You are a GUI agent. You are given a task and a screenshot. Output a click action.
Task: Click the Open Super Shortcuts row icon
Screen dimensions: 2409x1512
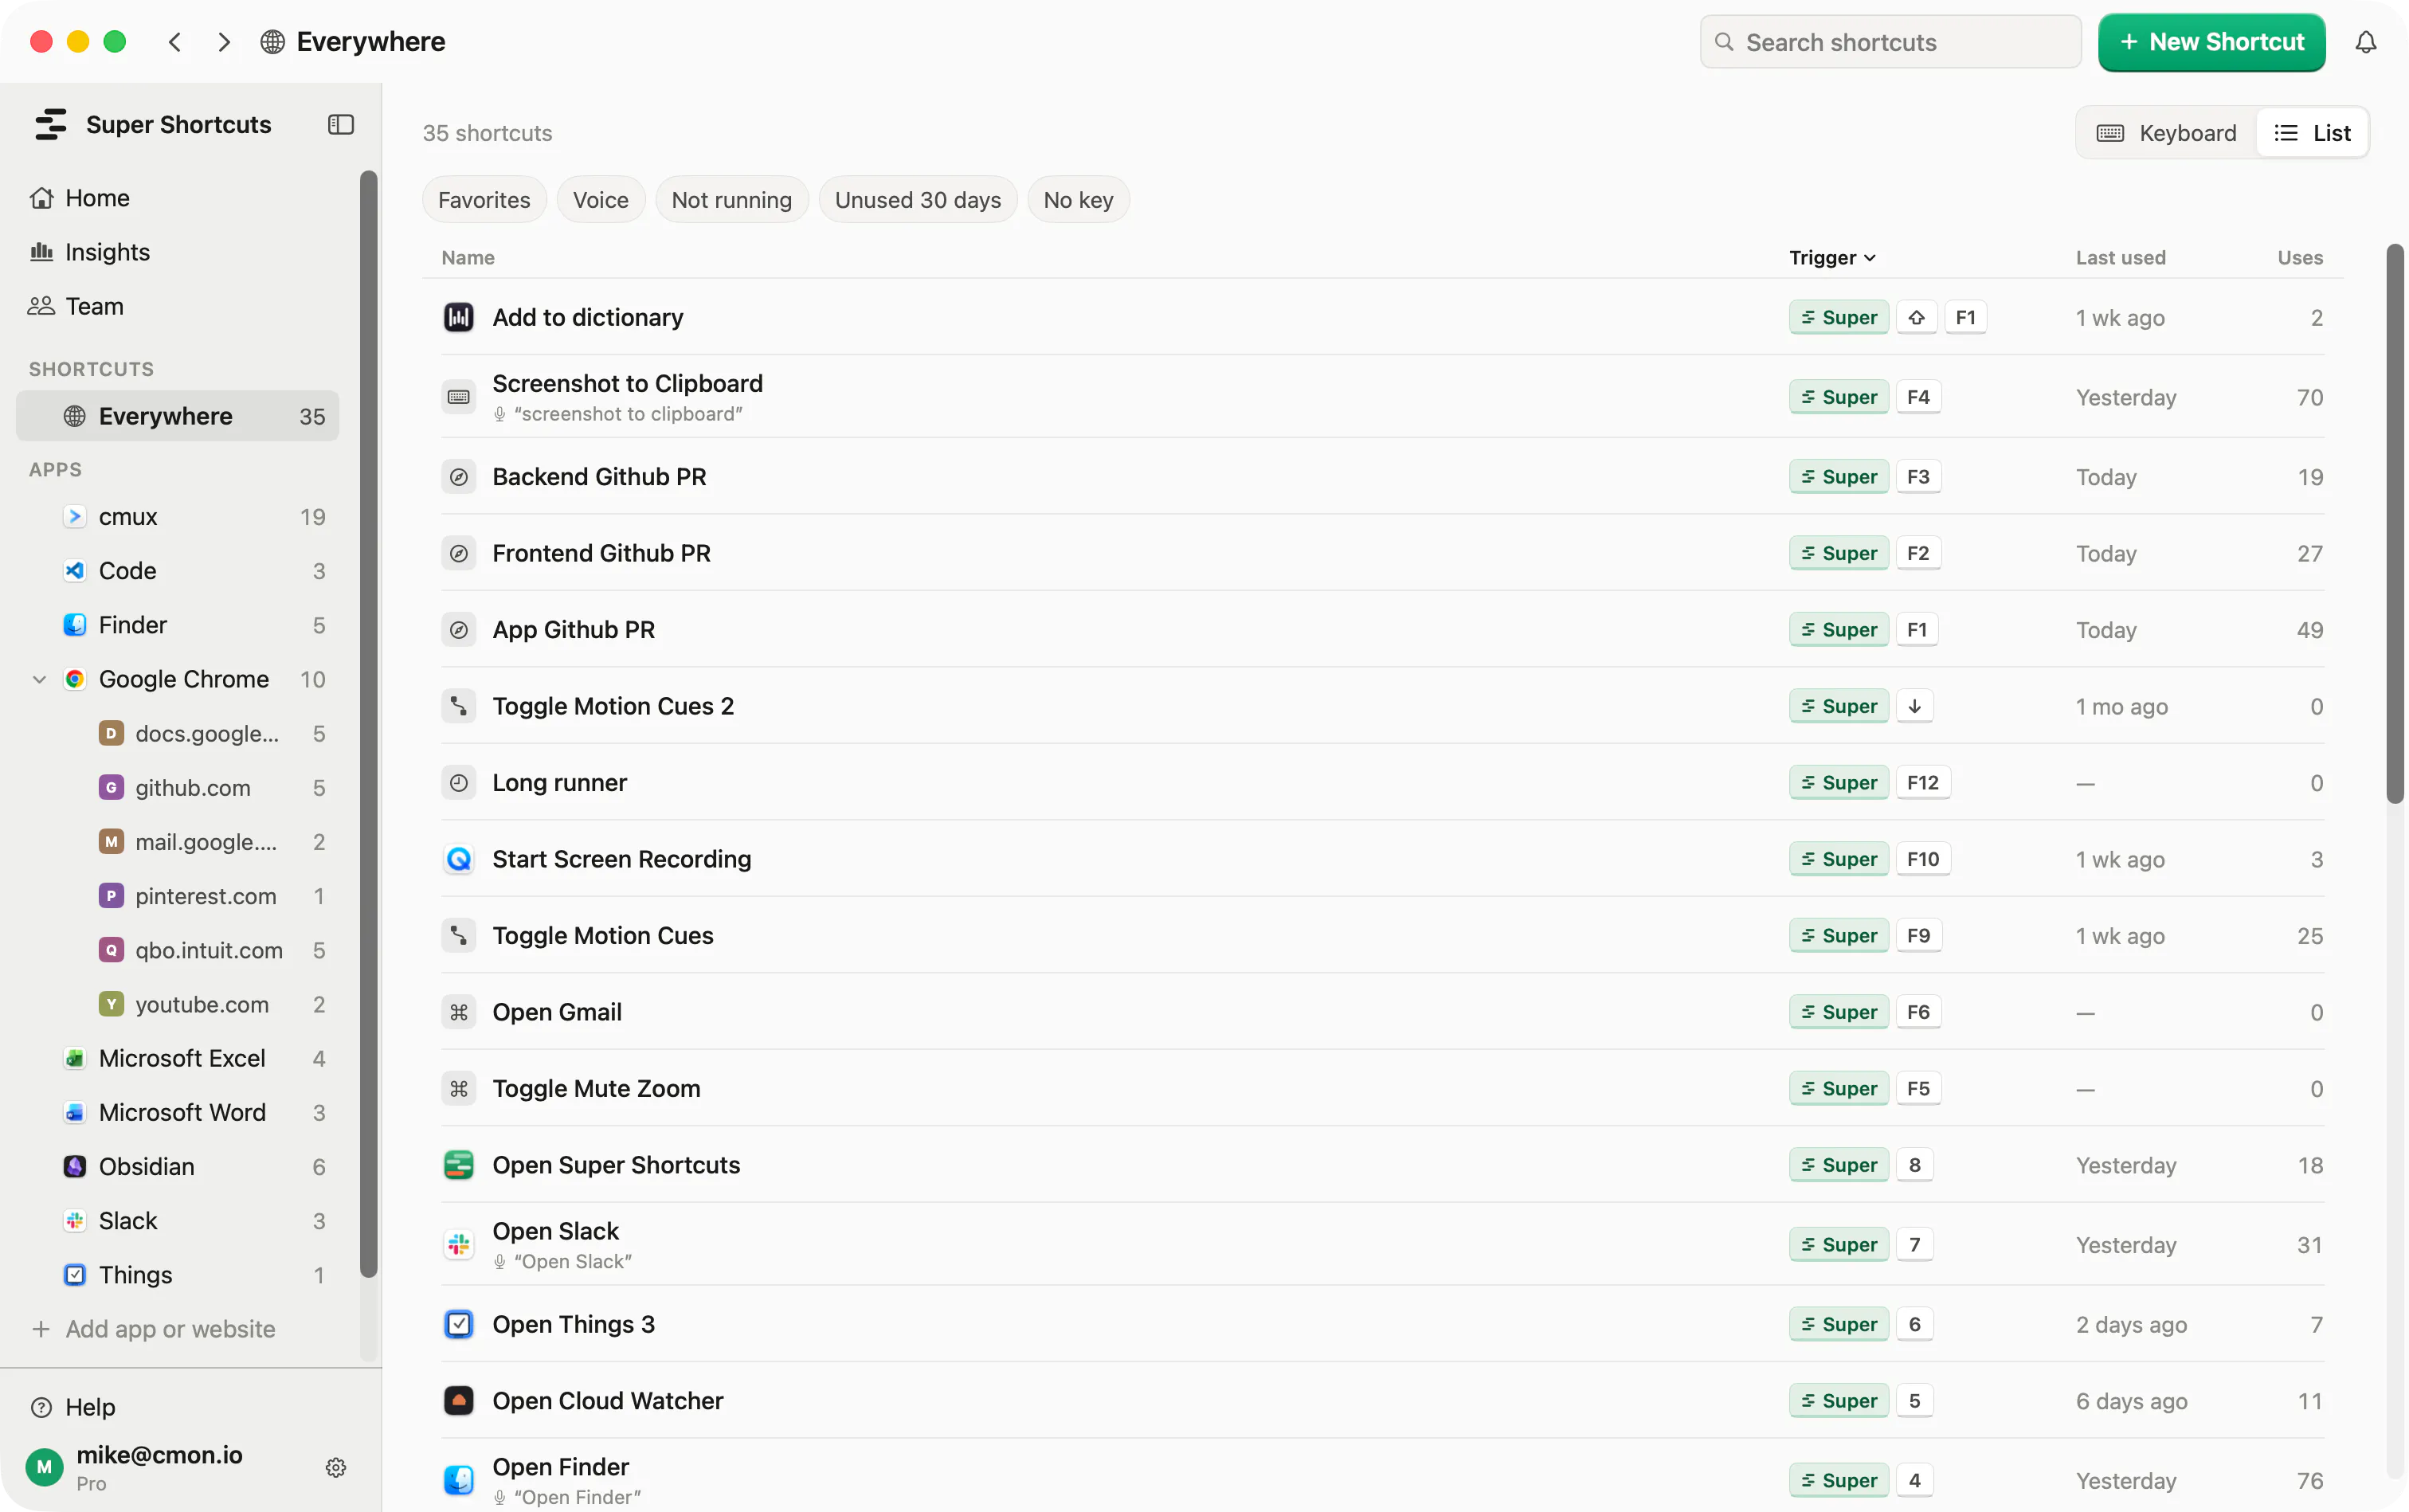pos(458,1165)
